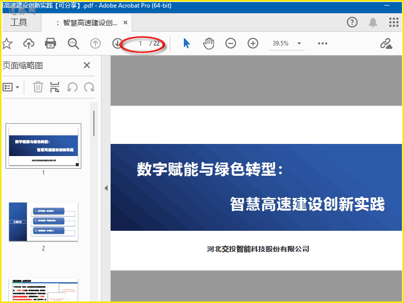Image resolution: width=404 pixels, height=303 pixels.
Task: Select page 2 thumbnail
Action: [43, 222]
